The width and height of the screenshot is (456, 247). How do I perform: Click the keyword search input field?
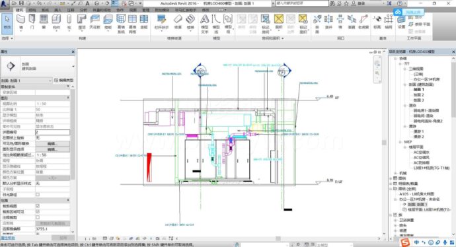(301, 3)
